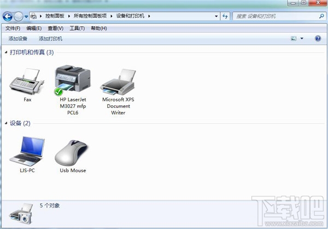The image size is (328, 229).
Task: Open the 帮助(H) menu
Action: point(99,28)
